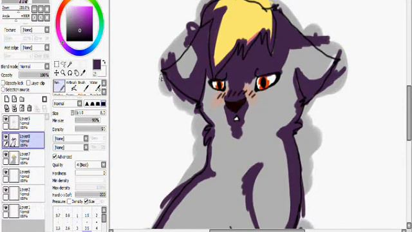Rotate the canvas view clockwise
The width and height of the screenshot is (412, 232).
click(x=41, y=17)
